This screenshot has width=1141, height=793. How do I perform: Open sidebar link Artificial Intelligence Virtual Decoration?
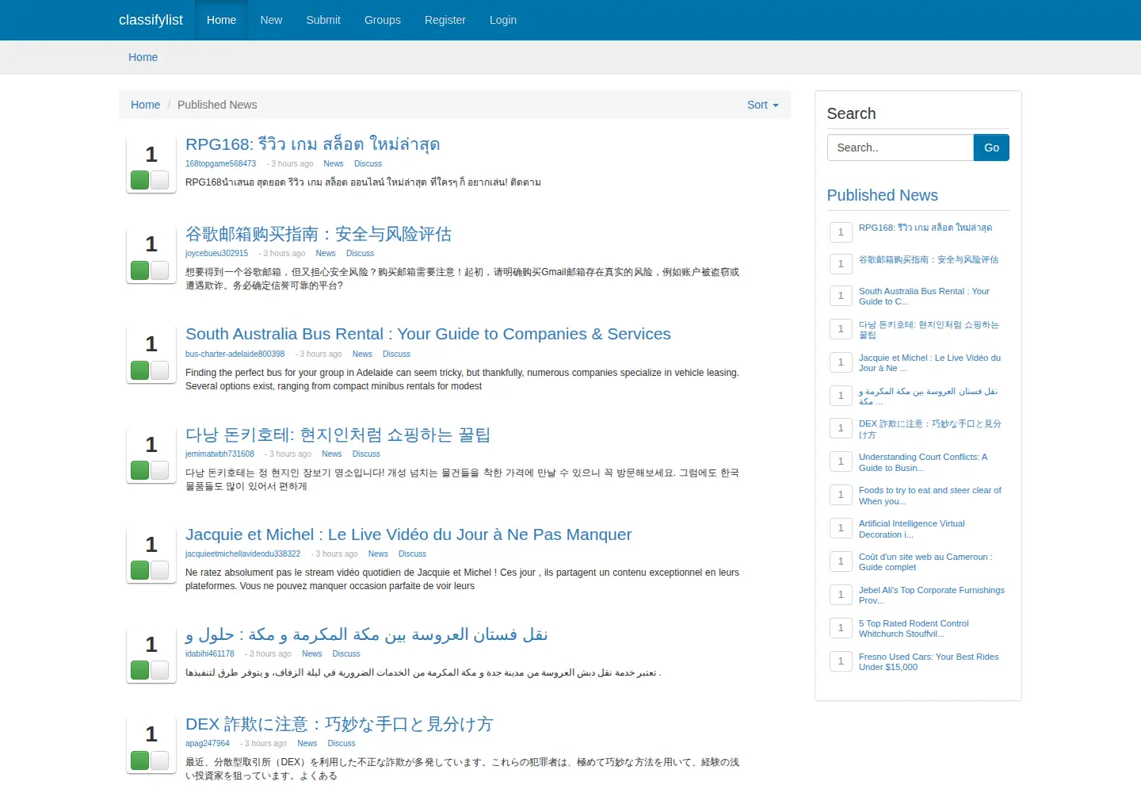912,529
